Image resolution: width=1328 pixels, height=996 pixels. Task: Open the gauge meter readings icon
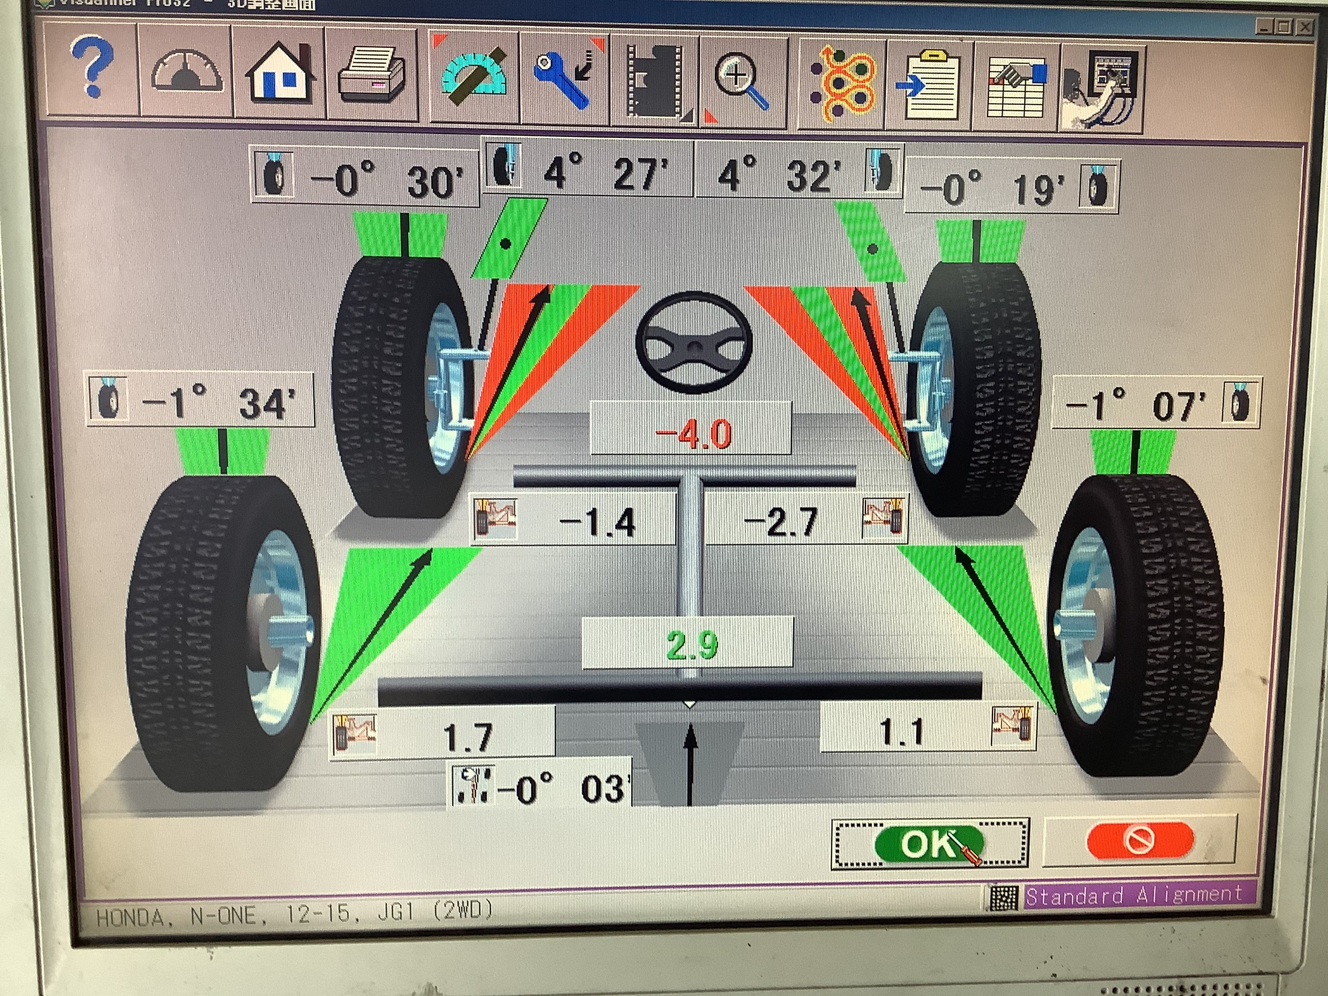point(186,72)
